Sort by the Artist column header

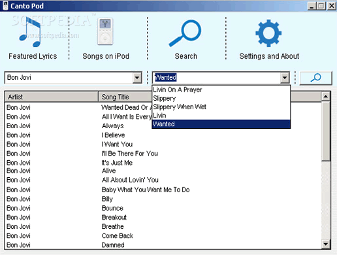tap(52, 97)
